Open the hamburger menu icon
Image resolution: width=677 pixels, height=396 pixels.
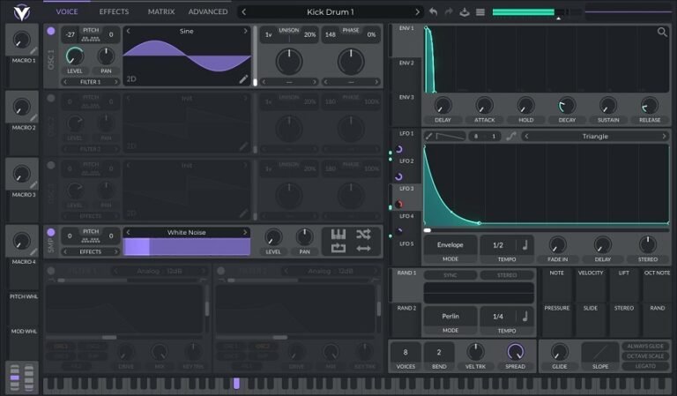point(480,12)
